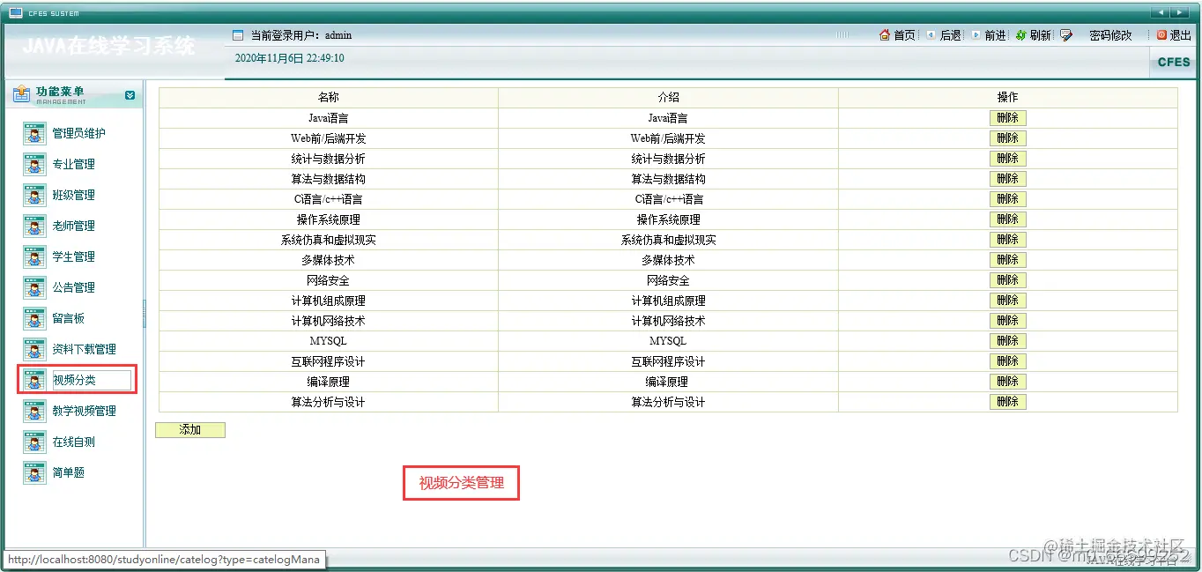Screen dimensions: 1202x572
Task: Open 简单题 menu item
Action: [x=69, y=472]
